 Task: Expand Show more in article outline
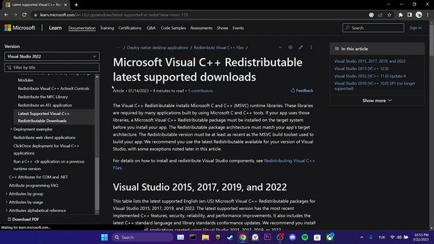[x=377, y=100]
